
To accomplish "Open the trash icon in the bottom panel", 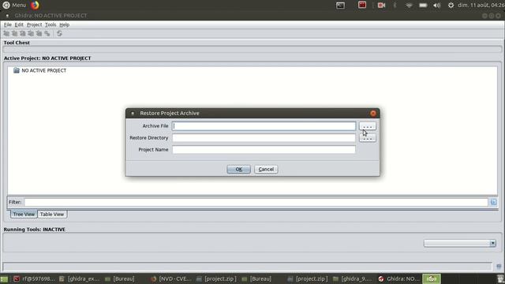I will pos(500,278).
